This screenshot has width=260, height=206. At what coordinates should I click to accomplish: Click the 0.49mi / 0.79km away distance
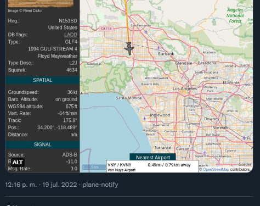point(169,165)
